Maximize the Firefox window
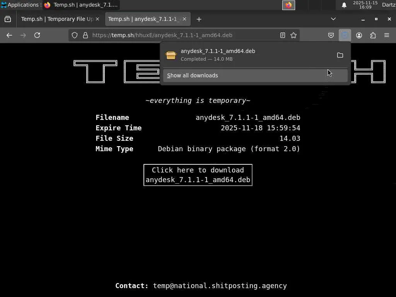Viewport: 396px width, 297px height. coord(376,19)
